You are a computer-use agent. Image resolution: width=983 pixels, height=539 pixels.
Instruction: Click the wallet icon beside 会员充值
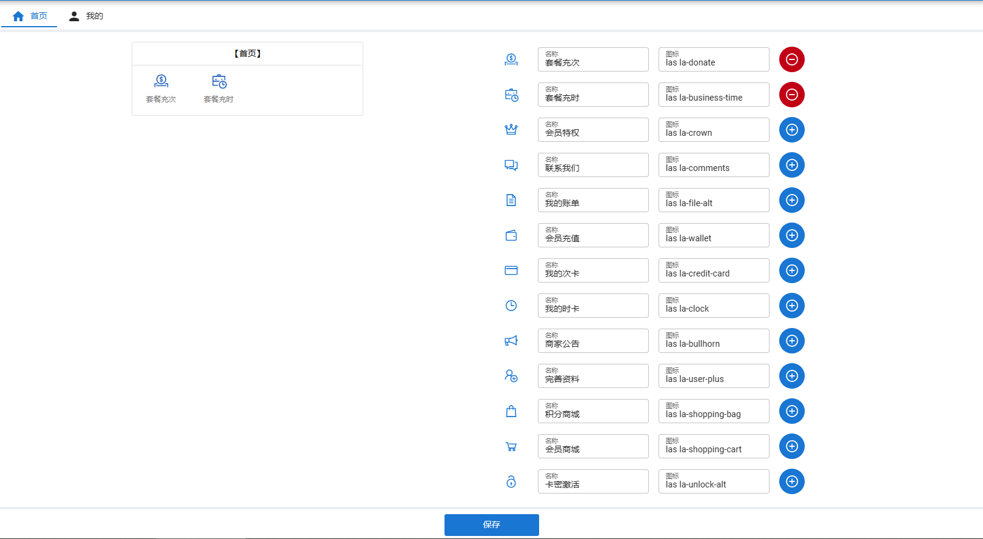pos(511,235)
